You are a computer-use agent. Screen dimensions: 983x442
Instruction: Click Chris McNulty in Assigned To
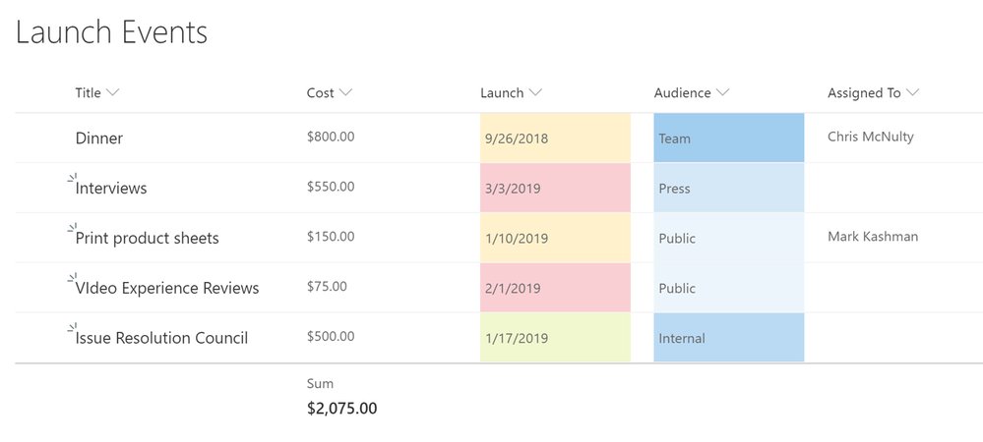870,137
